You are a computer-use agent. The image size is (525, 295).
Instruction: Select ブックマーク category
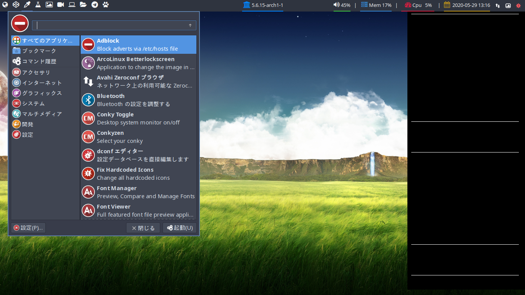(x=45, y=51)
